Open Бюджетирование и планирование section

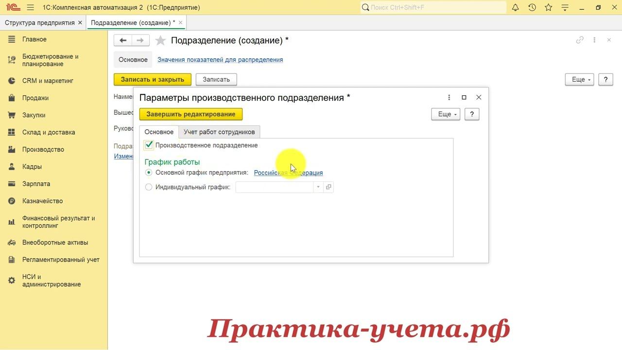click(x=50, y=60)
